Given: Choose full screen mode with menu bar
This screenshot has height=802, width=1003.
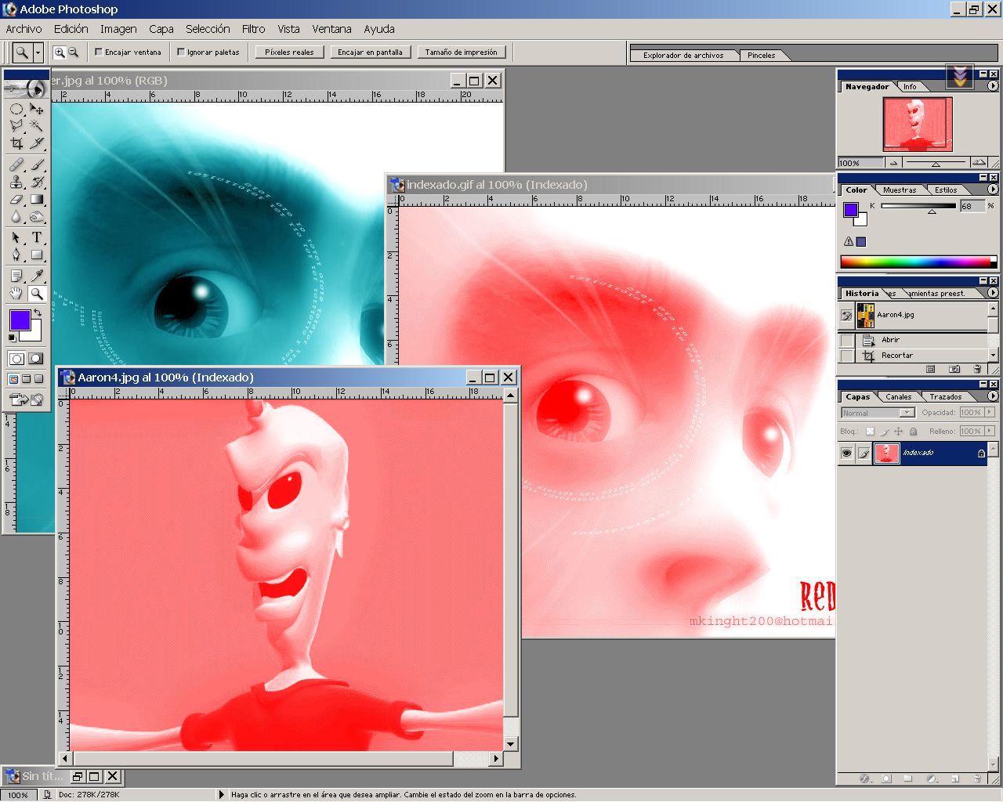Looking at the screenshot, I should [x=26, y=379].
